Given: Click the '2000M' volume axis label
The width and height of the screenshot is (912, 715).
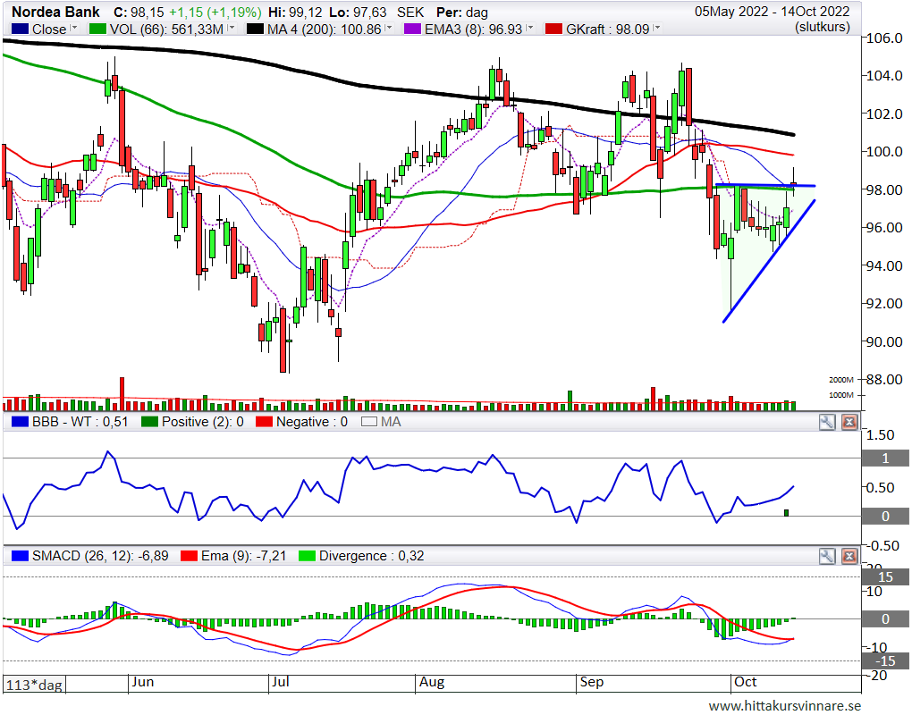Looking at the screenshot, I should 841,380.
